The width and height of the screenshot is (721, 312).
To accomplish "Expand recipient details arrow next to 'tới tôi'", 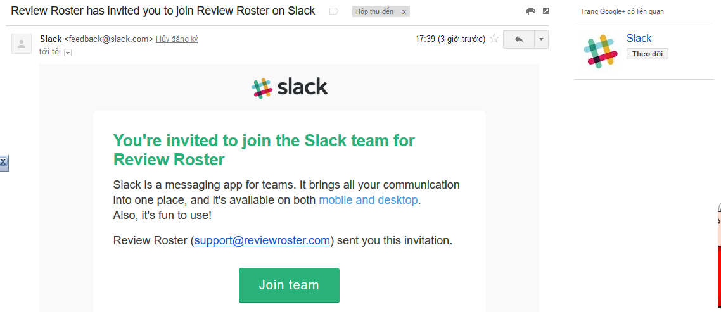I will click(68, 53).
